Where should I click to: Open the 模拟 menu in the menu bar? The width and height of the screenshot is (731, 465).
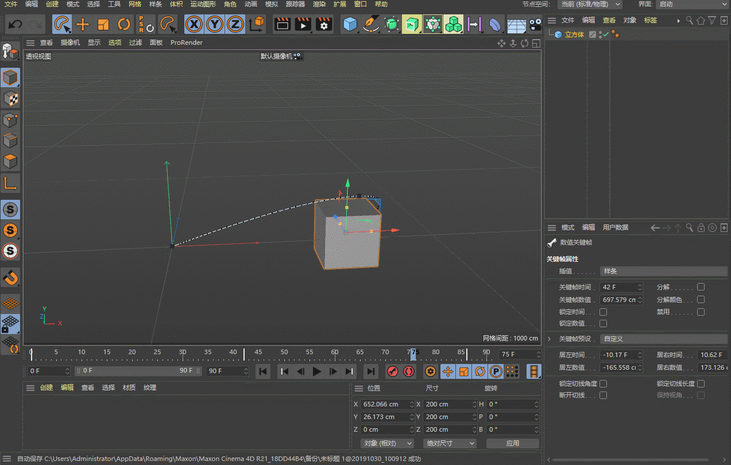[x=272, y=4]
